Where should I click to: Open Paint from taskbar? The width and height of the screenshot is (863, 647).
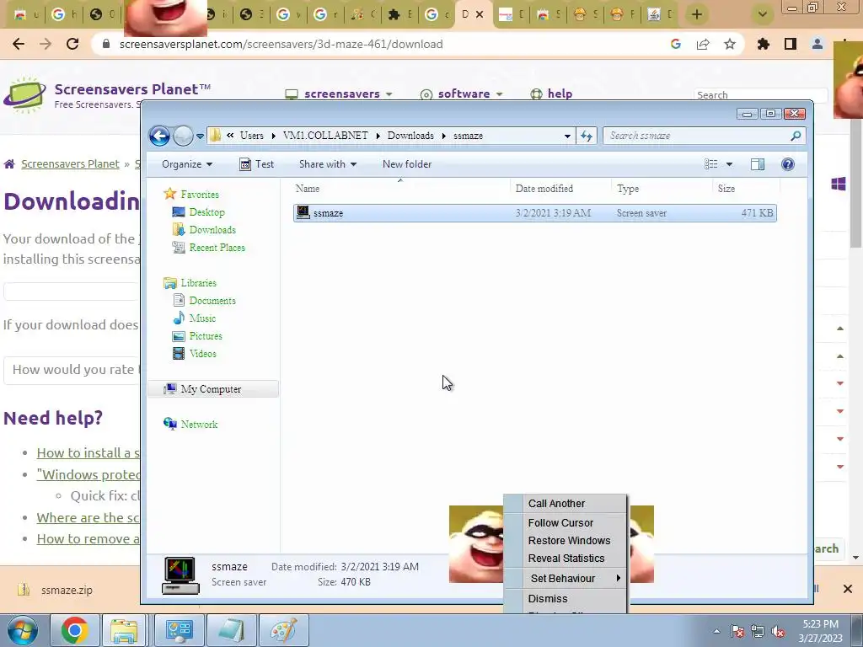pyautogui.click(x=283, y=630)
